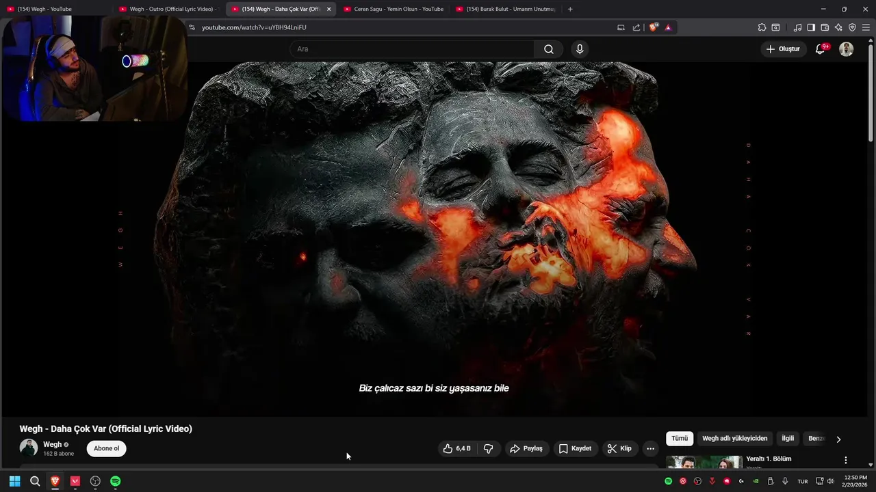Click the Kaydet save button

[575, 448]
